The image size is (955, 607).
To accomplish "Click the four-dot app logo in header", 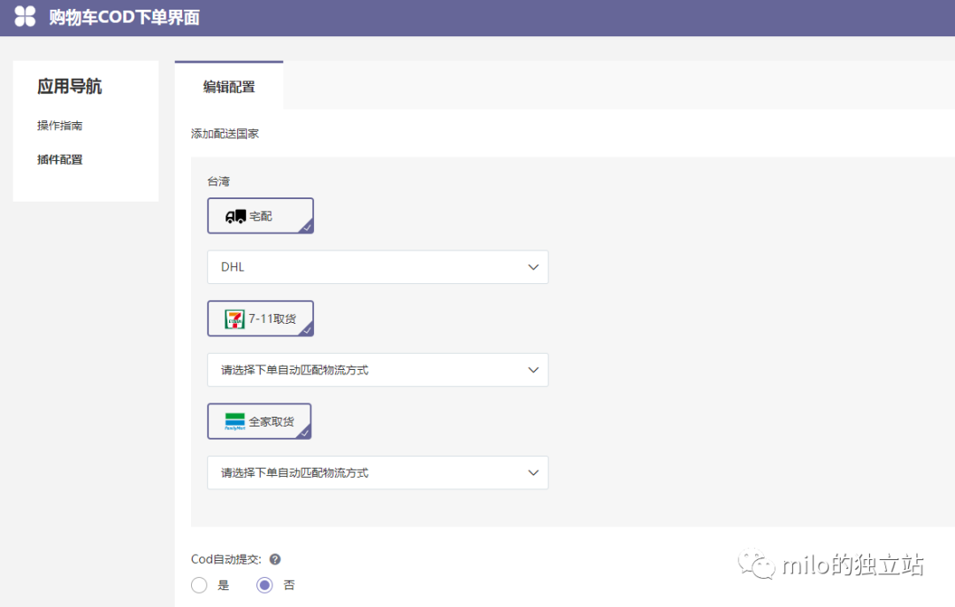I will point(25,16).
